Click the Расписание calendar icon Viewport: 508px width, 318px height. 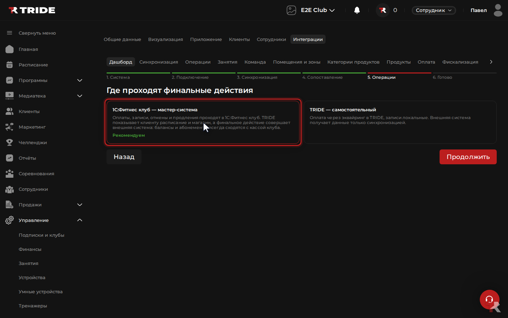[10, 65]
